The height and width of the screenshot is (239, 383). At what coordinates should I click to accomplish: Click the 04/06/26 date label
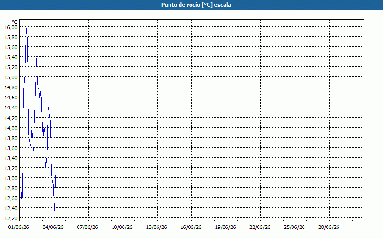click(x=53, y=228)
